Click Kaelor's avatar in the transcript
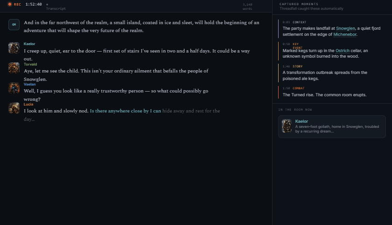Screen dimensions: 392x225 click(x=14, y=48)
